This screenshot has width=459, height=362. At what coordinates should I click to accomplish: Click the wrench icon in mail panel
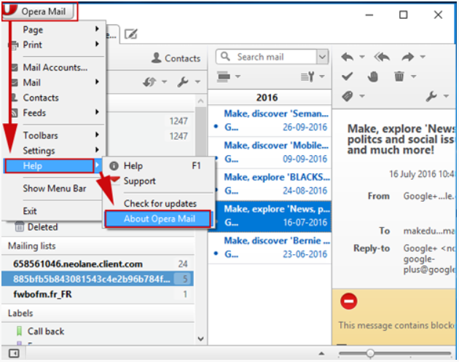click(x=183, y=82)
